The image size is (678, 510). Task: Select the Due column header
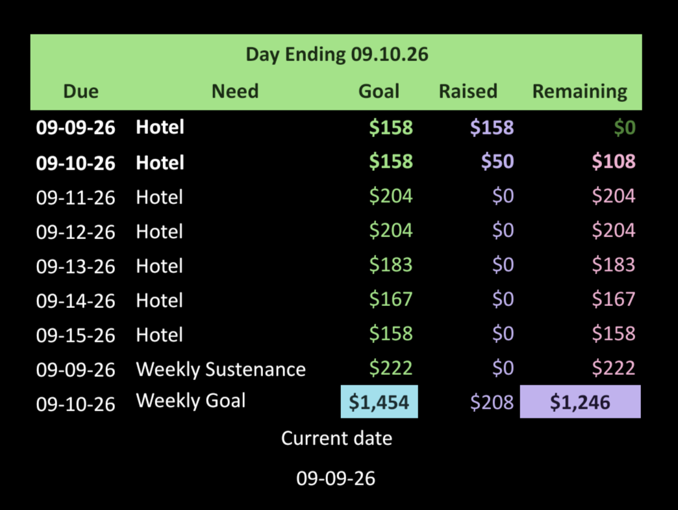click(x=81, y=91)
